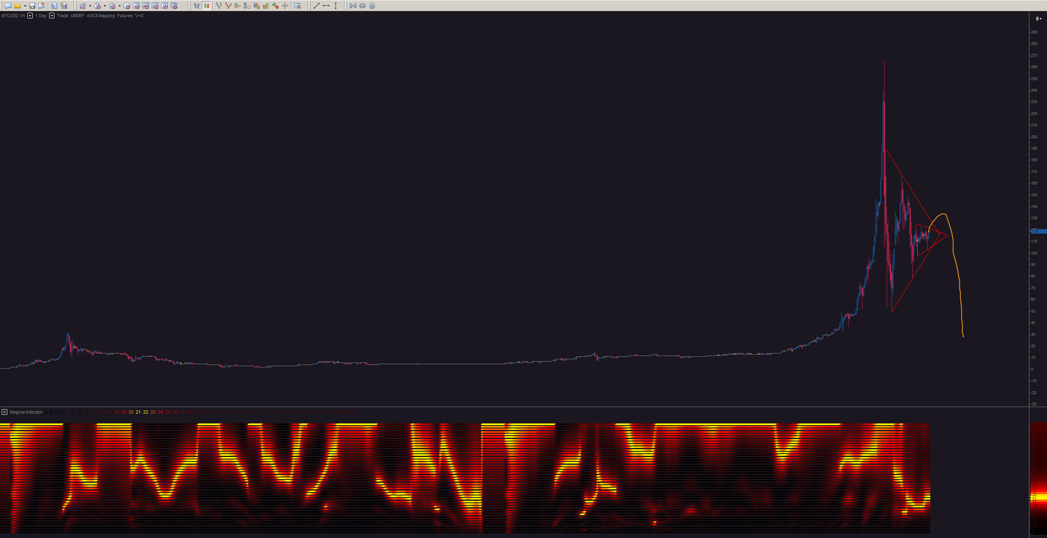Click the blue current price marker
Image resolution: width=1047 pixels, height=538 pixels.
[x=1038, y=232]
